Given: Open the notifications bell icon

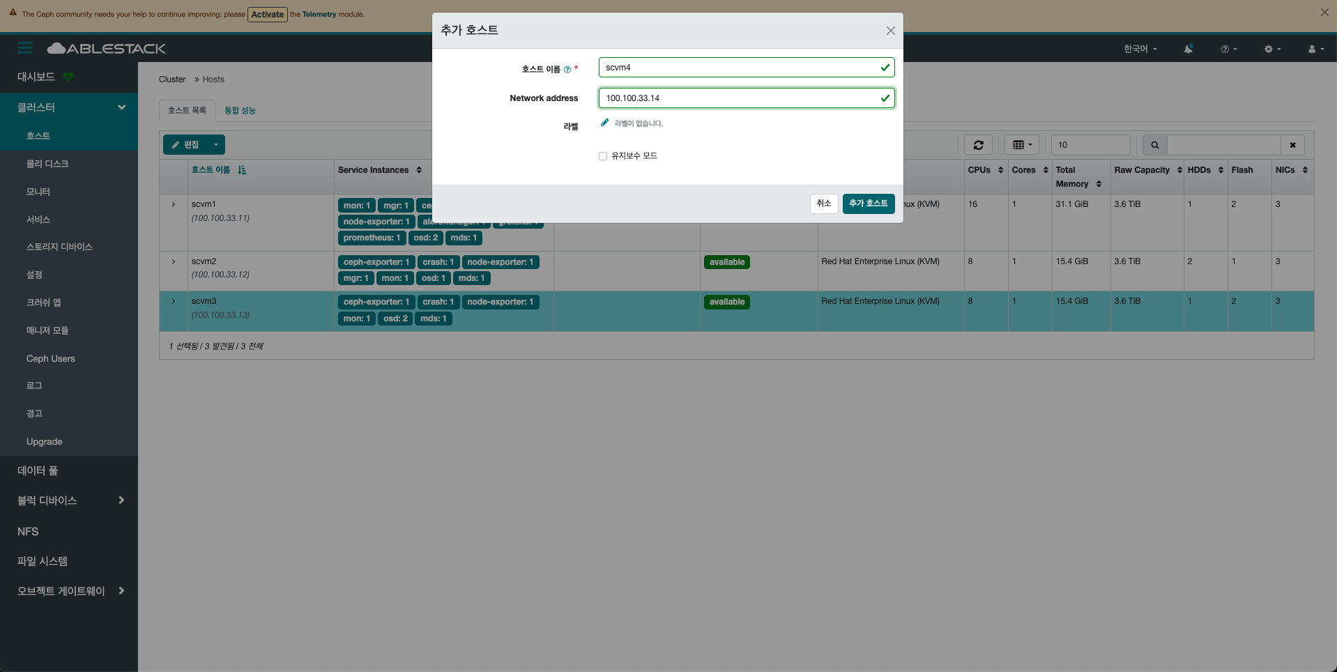Looking at the screenshot, I should (1188, 49).
